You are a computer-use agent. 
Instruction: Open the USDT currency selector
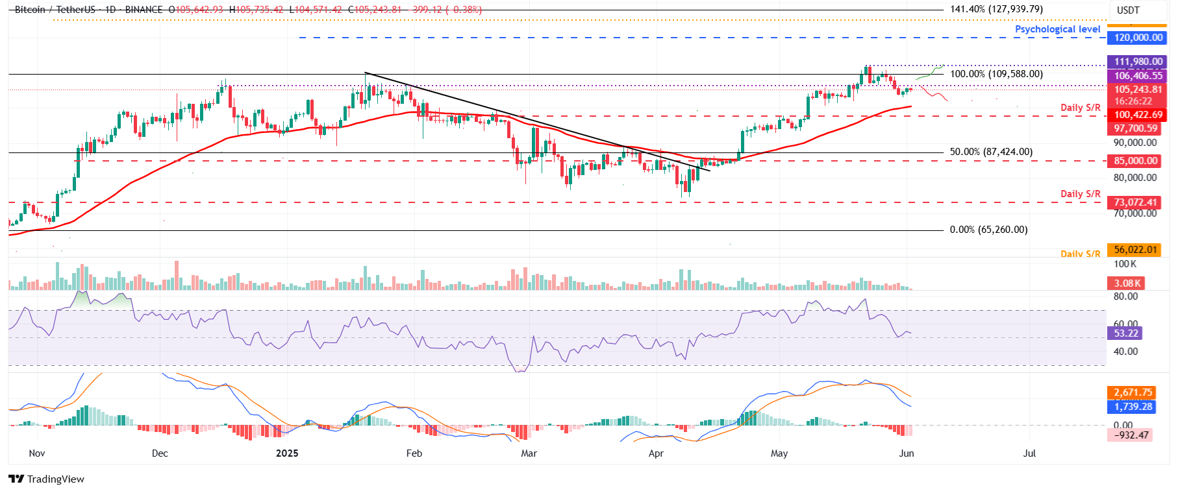(1128, 10)
